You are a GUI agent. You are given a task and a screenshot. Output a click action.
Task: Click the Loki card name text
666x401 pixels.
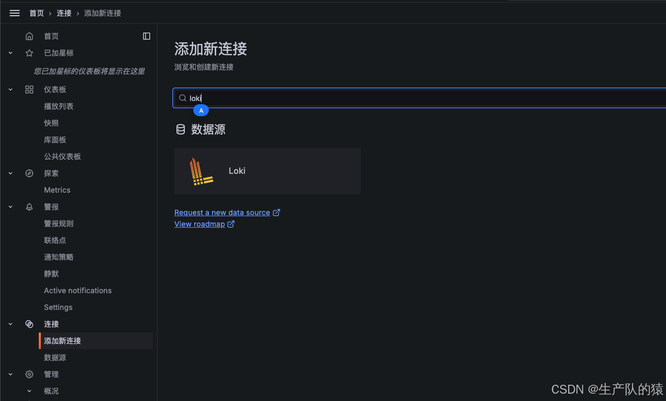(x=237, y=171)
